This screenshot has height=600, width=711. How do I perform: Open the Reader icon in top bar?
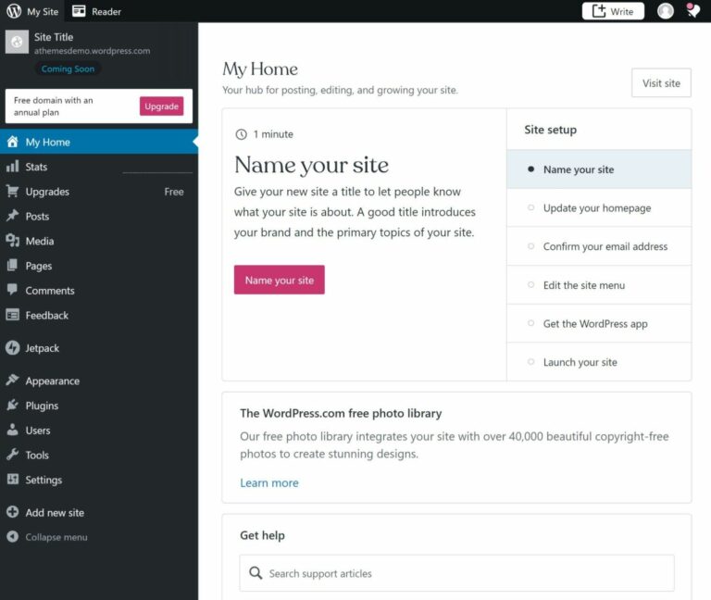pos(79,11)
